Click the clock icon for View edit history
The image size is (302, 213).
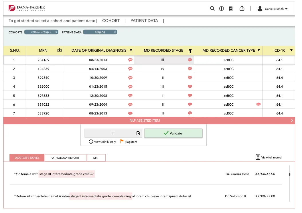pyautogui.click(x=90, y=142)
